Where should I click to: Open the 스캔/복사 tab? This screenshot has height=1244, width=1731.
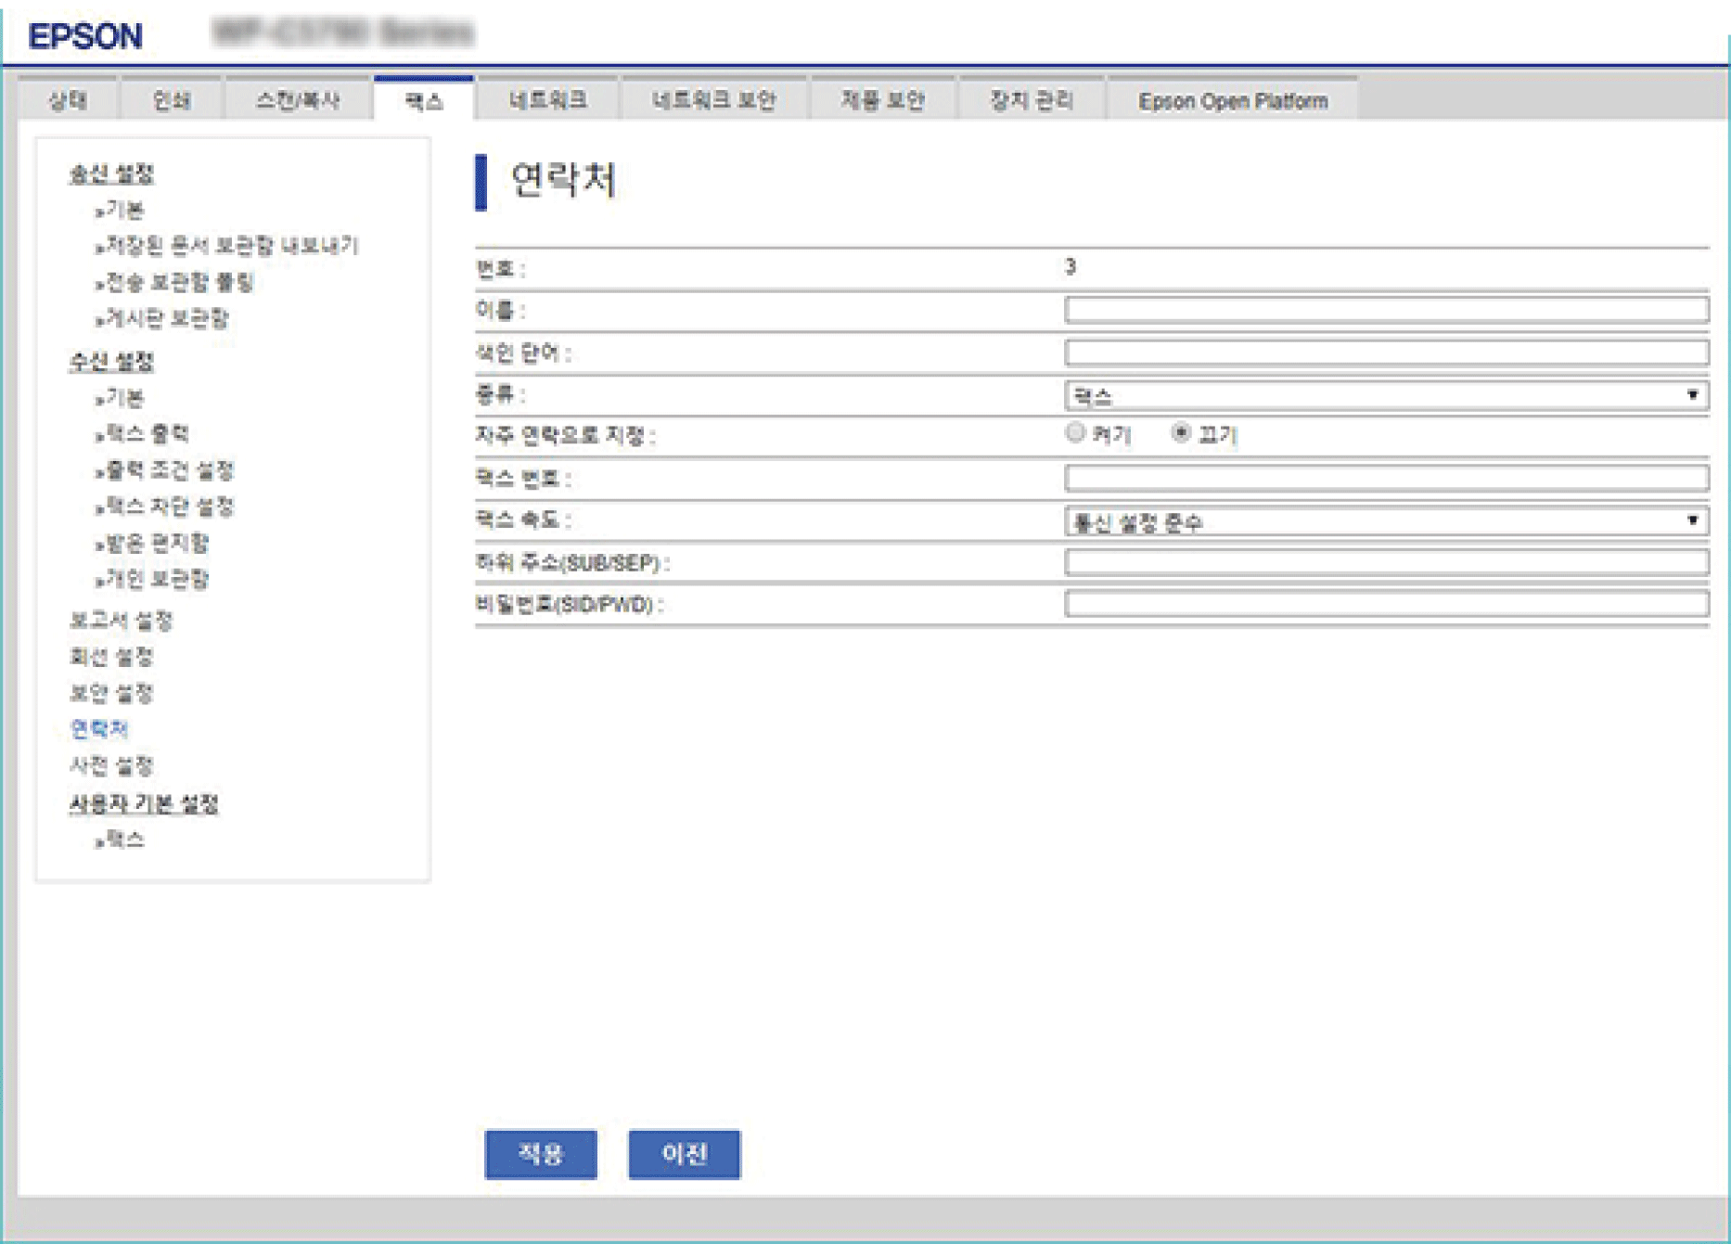click(298, 100)
